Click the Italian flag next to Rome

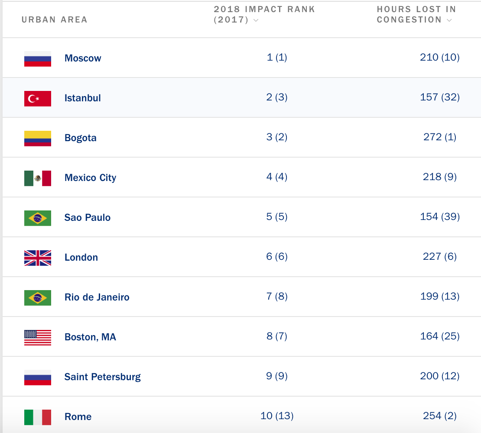[38, 417]
